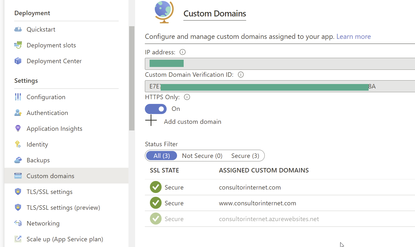
Task: Click the Add custom domain plus button
Action: tap(151, 120)
